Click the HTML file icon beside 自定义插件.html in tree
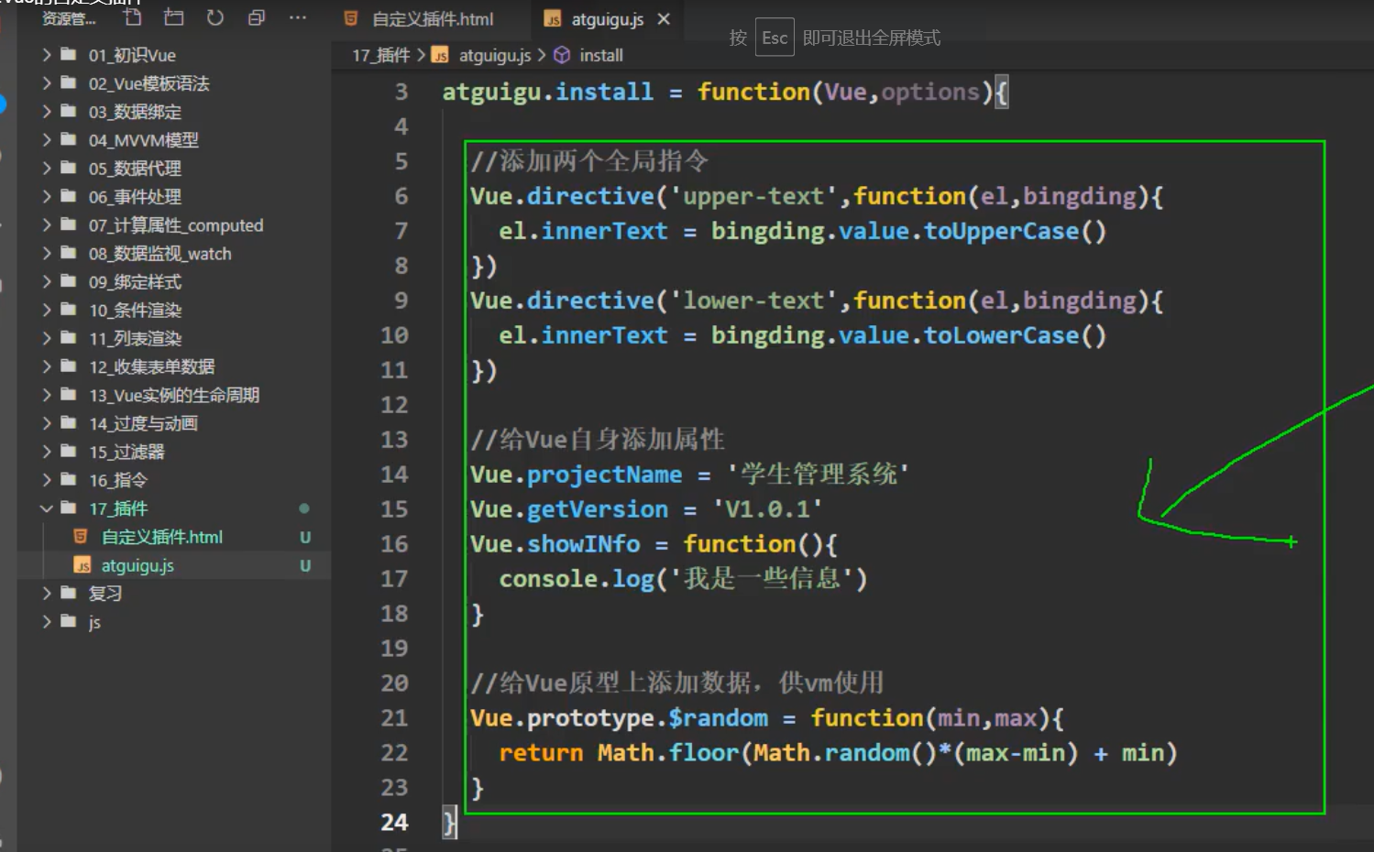This screenshot has width=1374, height=852. pyautogui.click(x=81, y=536)
